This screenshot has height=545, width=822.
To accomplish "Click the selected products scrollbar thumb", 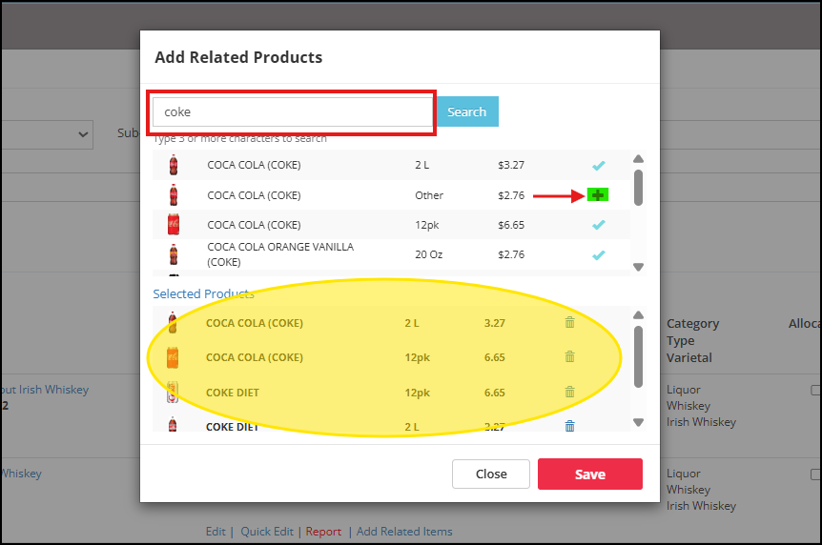I will tap(638, 357).
